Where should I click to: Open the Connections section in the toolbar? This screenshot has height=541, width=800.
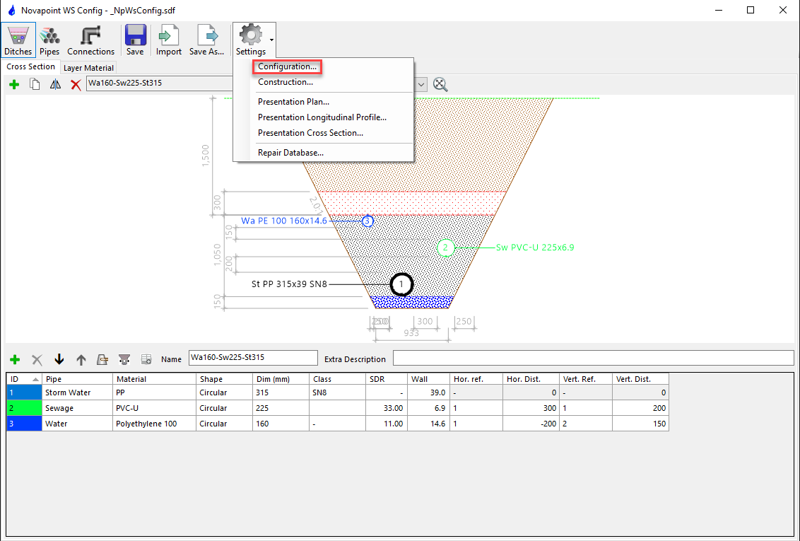click(91, 40)
